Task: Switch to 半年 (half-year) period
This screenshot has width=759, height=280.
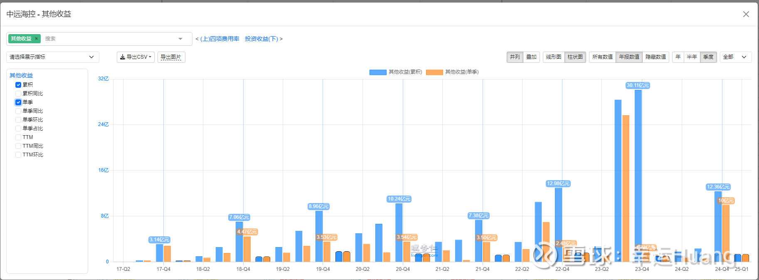Action: [692, 57]
